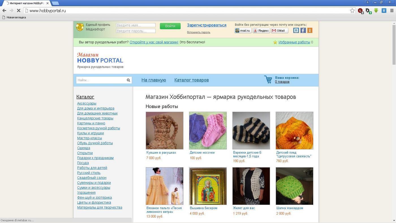Viewport: 396px width, 223px height.
Task: Log in via the Facebook icon
Action: pyautogui.click(x=303, y=30)
